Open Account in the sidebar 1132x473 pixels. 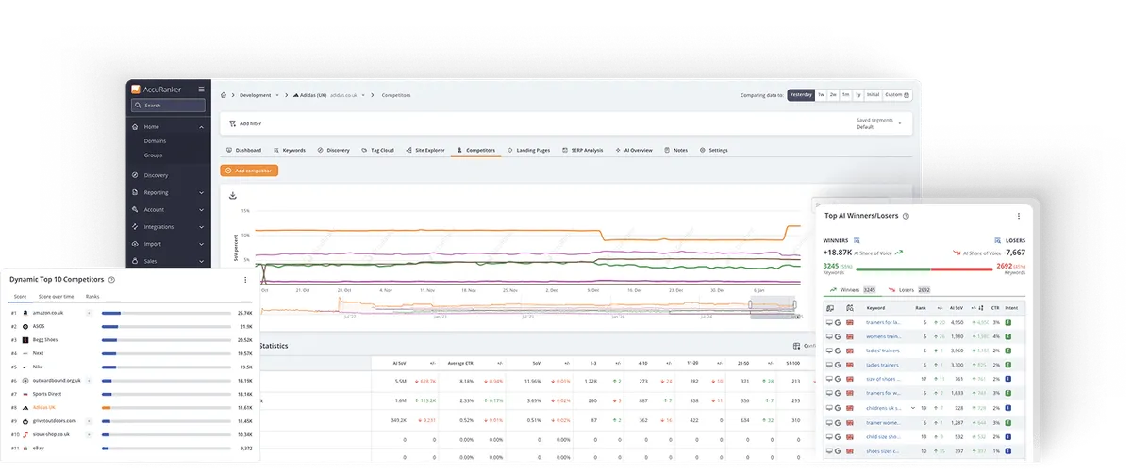coord(154,209)
